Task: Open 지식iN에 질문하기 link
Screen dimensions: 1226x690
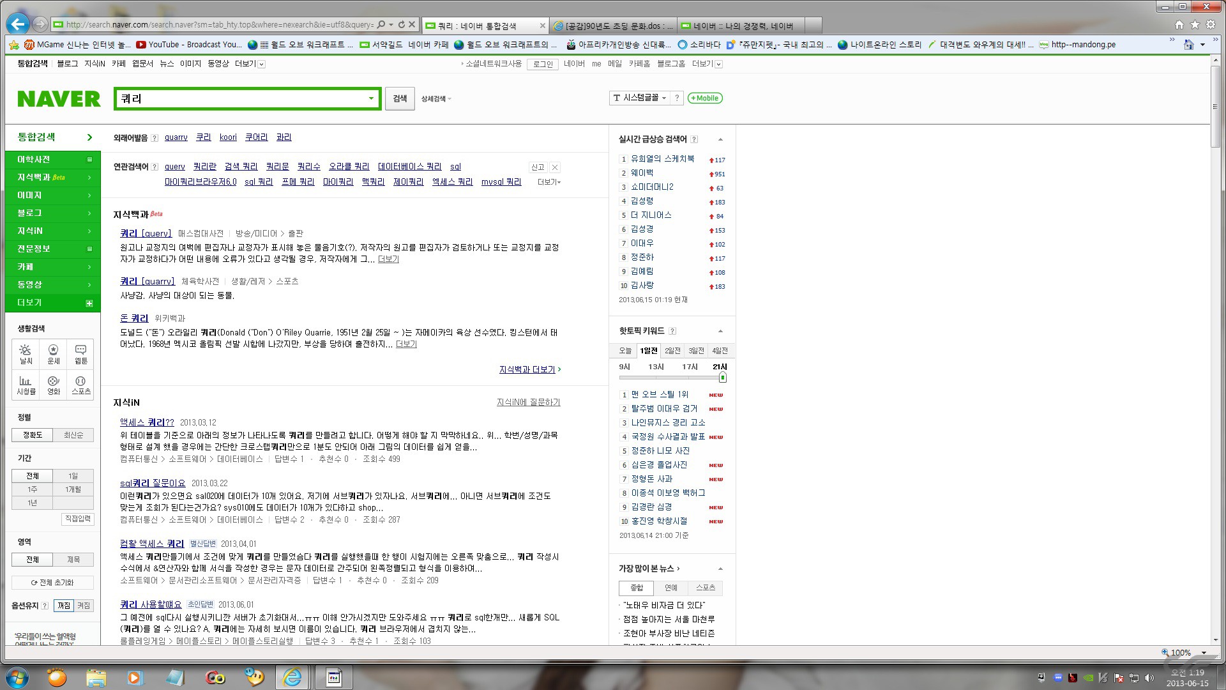Action: point(528,402)
